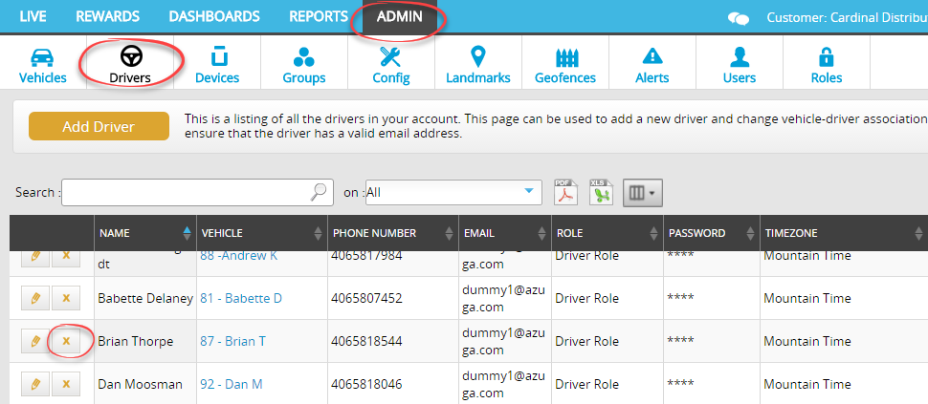
Task: Click Driver Role in Brian Thorpe row
Action: click(x=587, y=341)
